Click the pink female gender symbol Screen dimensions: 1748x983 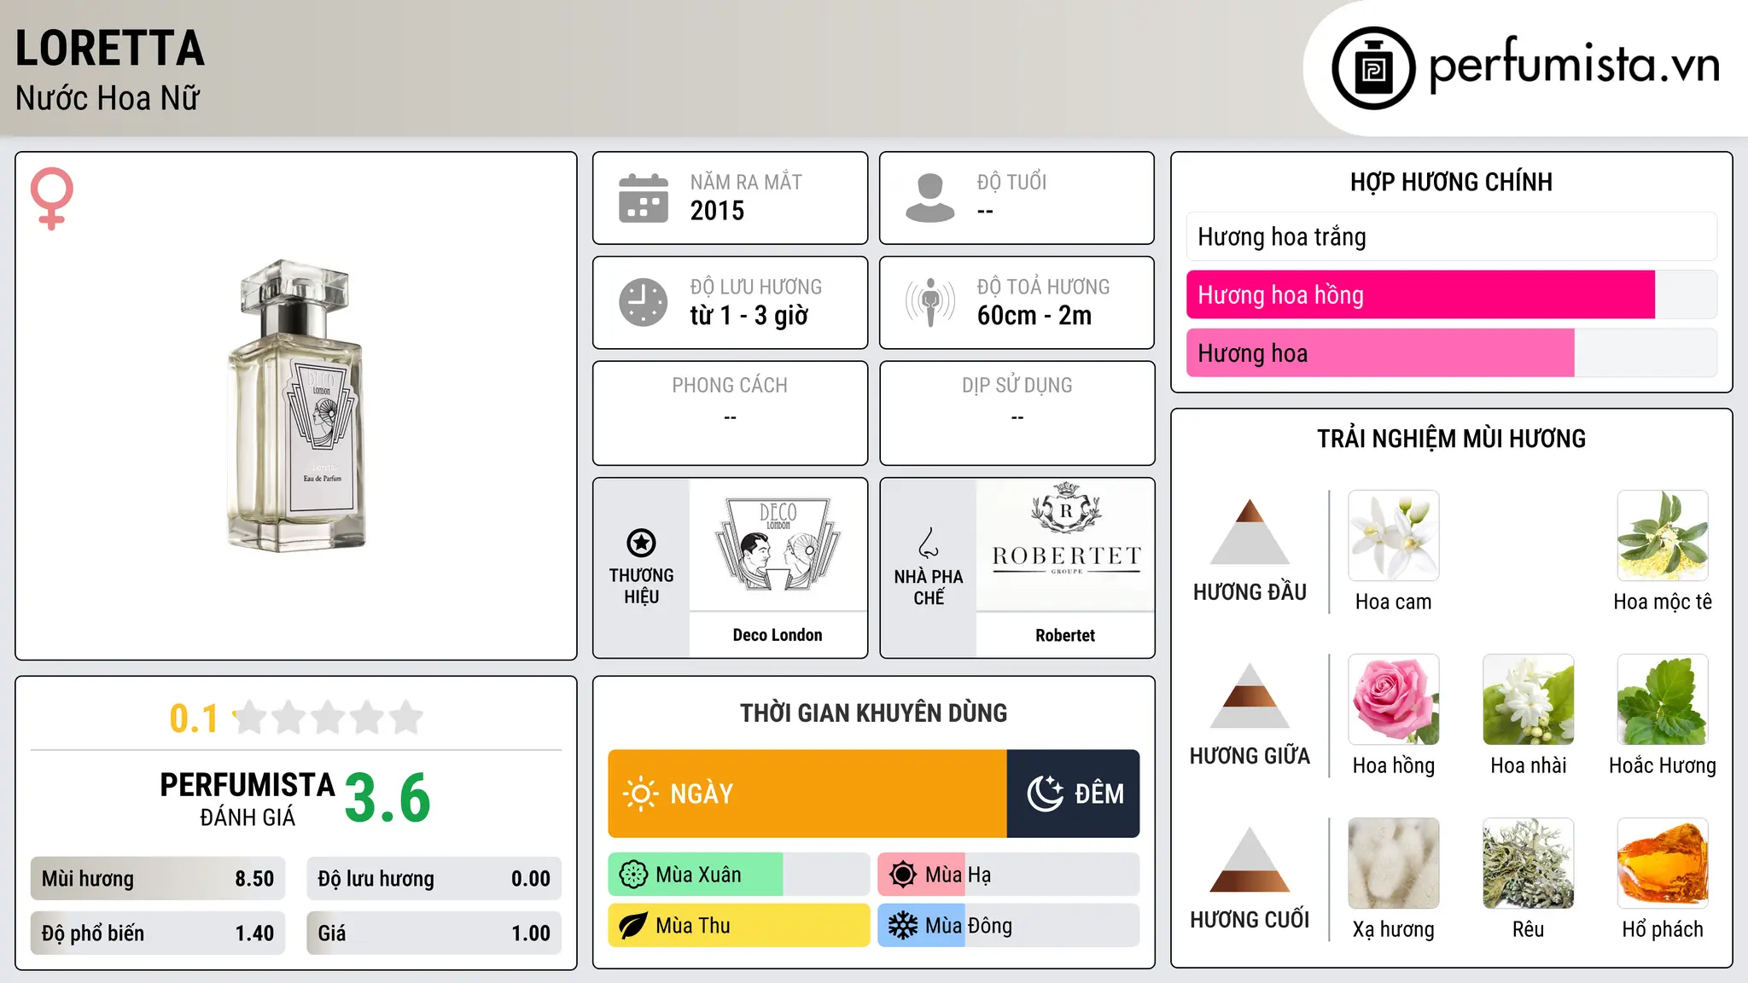point(51,198)
